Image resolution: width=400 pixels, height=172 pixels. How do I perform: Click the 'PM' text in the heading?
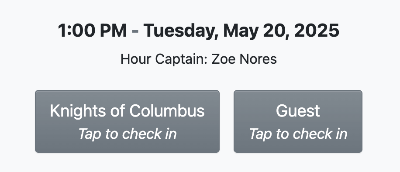point(113,31)
